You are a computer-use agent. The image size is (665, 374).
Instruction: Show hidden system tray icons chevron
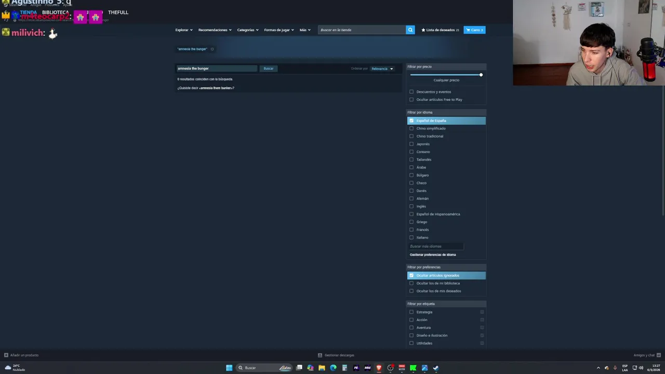pyautogui.click(x=598, y=368)
